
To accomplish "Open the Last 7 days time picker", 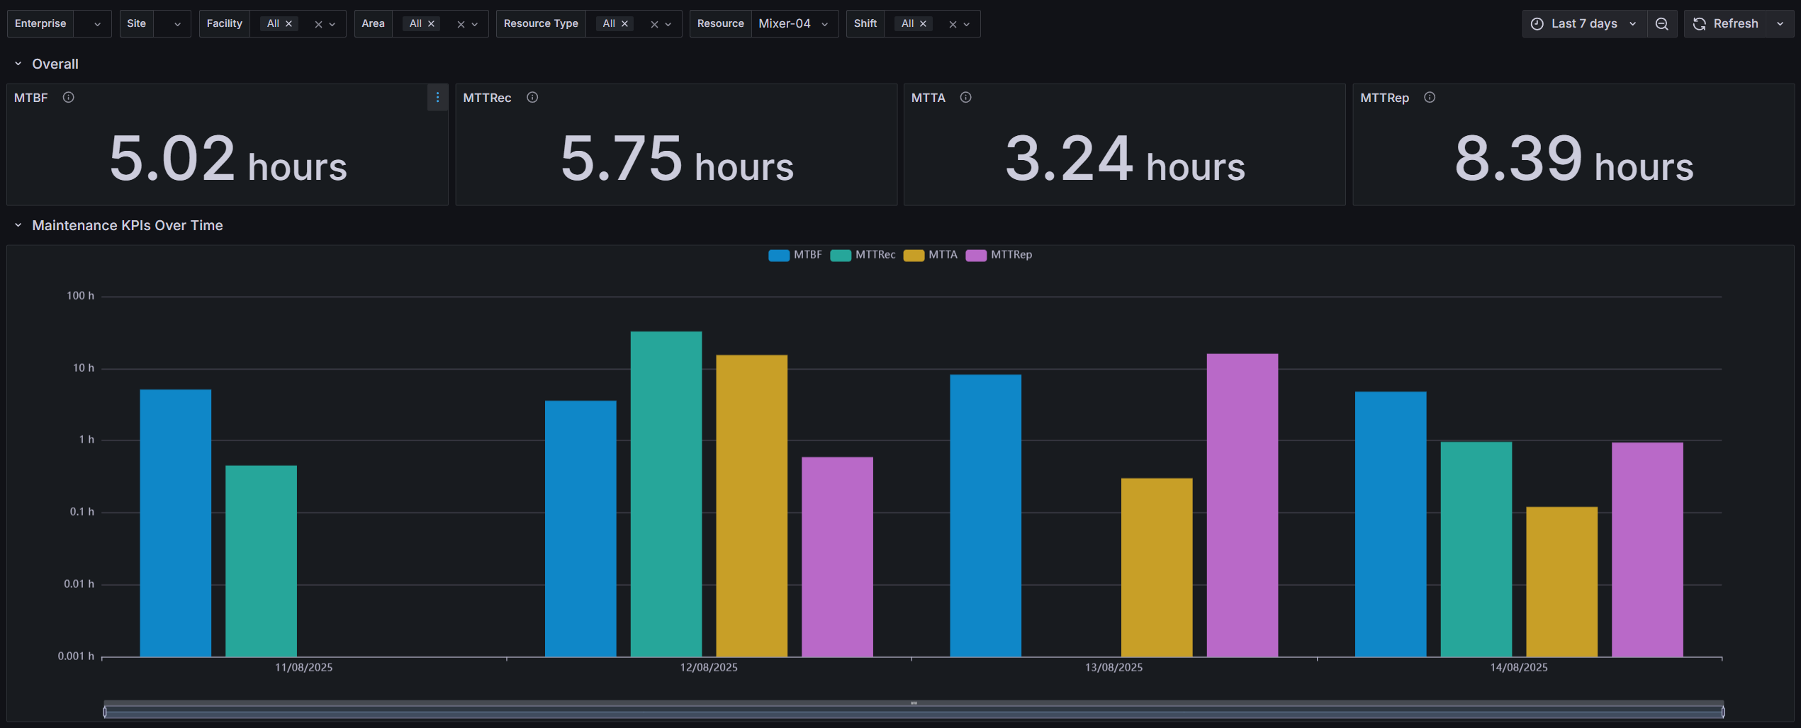I will click(x=1583, y=24).
